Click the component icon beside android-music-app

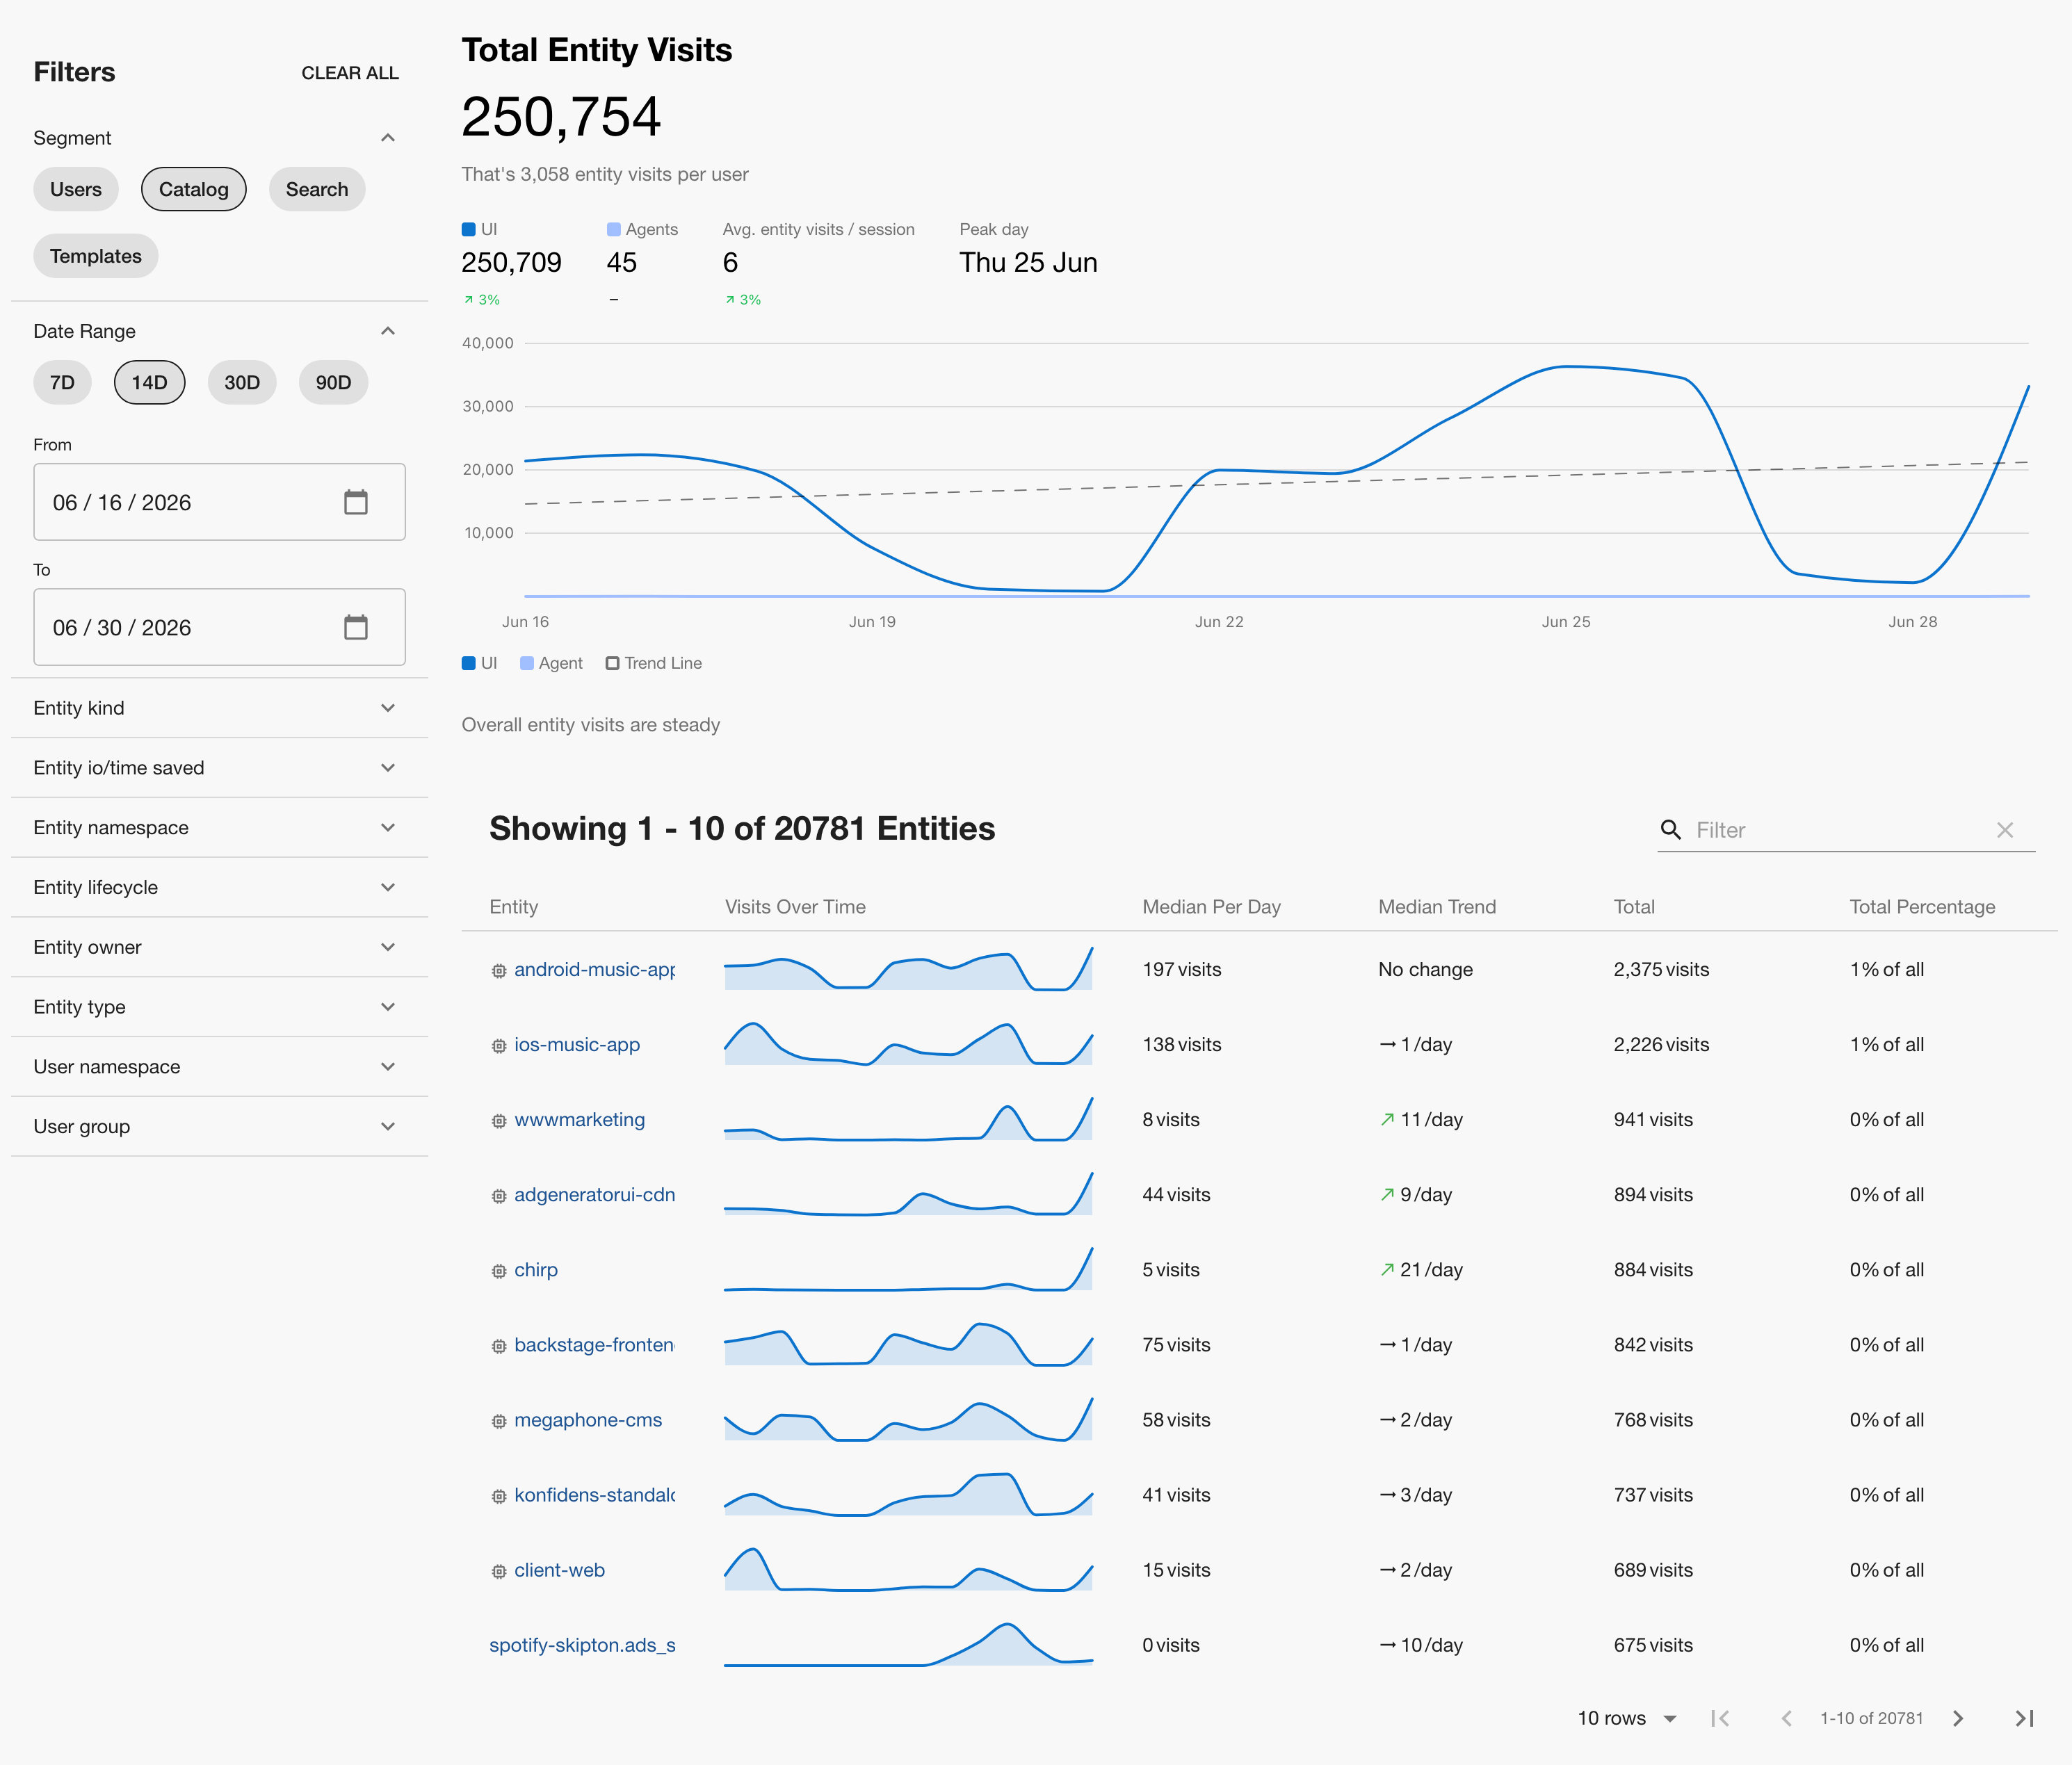tap(499, 971)
